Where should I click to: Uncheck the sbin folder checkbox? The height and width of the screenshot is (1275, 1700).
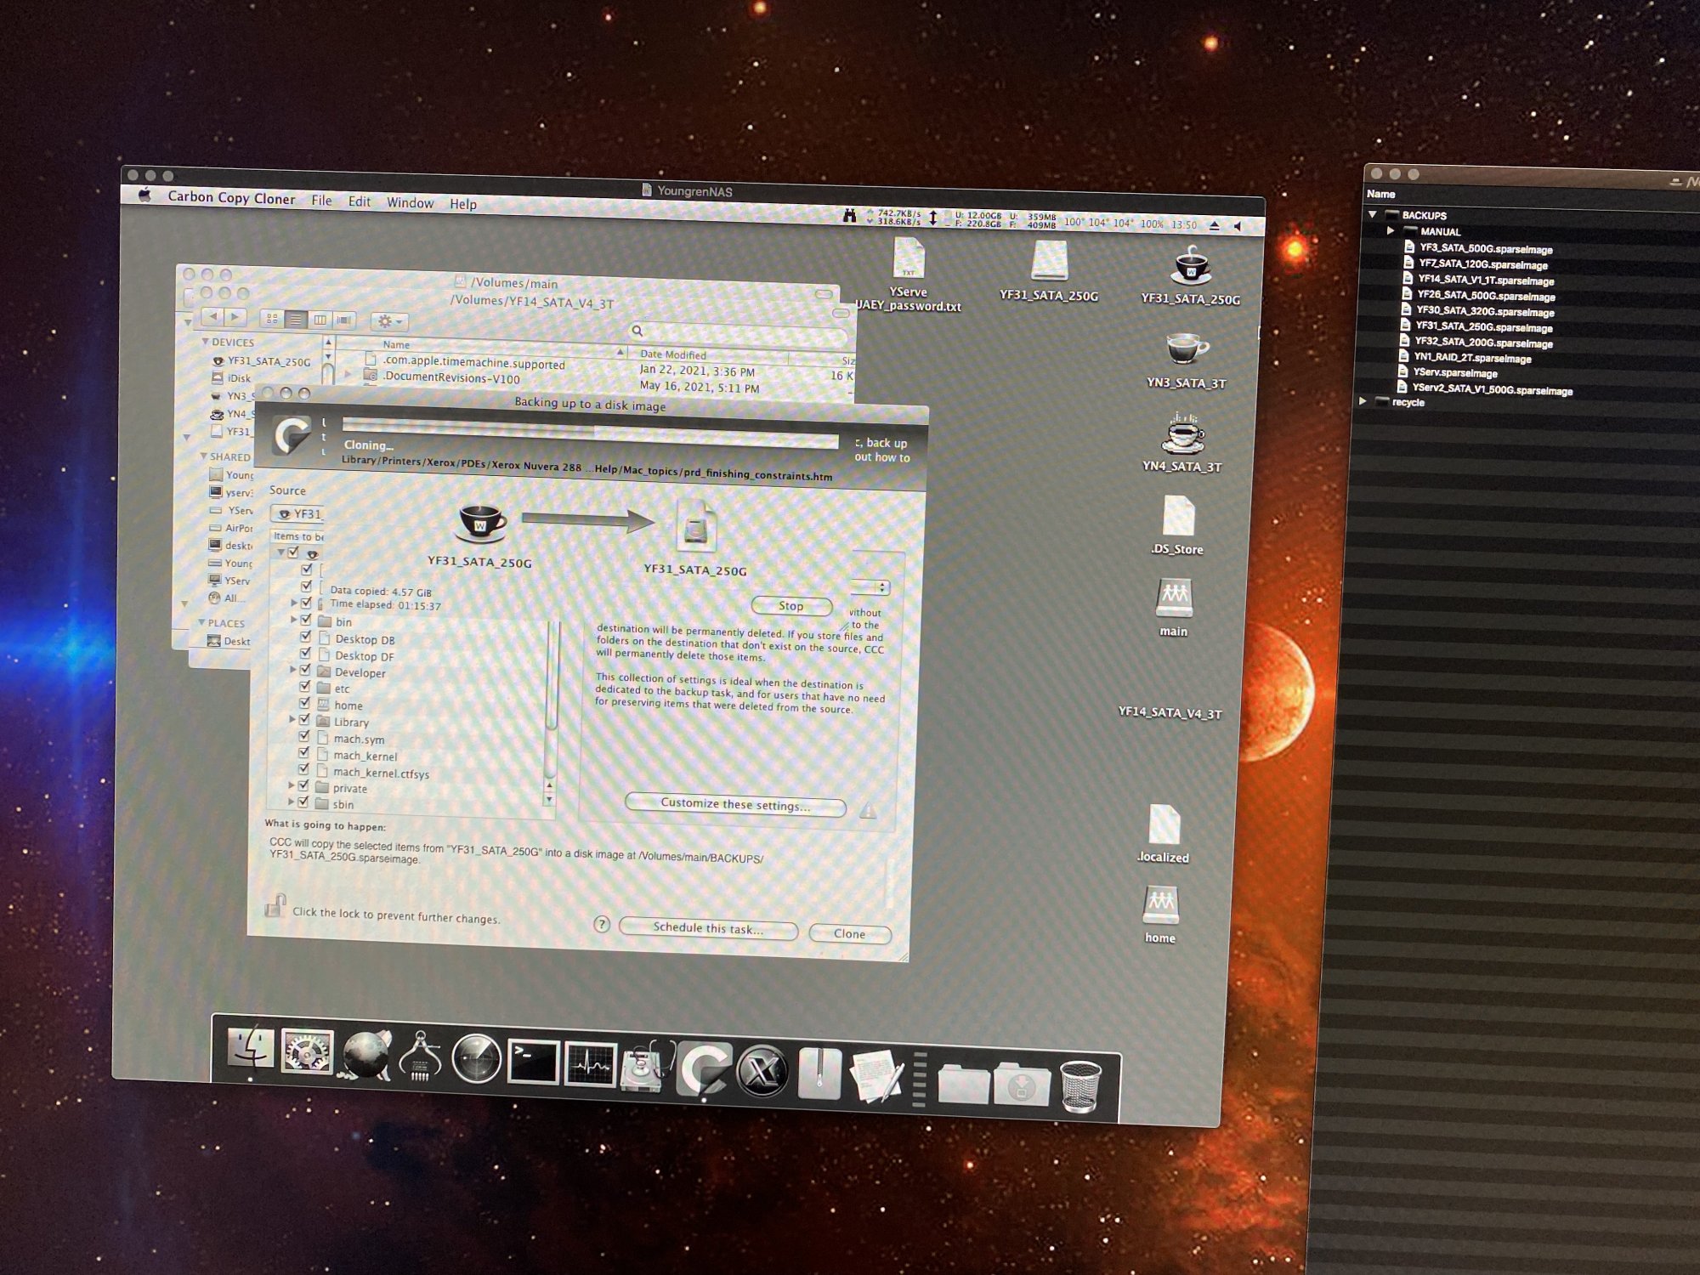[303, 802]
